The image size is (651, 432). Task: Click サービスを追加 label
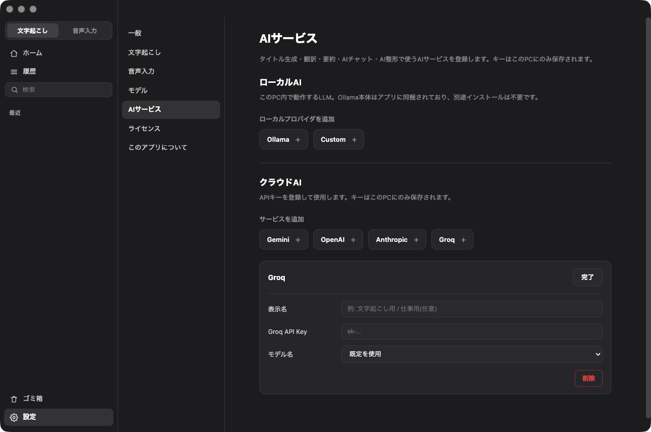(x=282, y=219)
